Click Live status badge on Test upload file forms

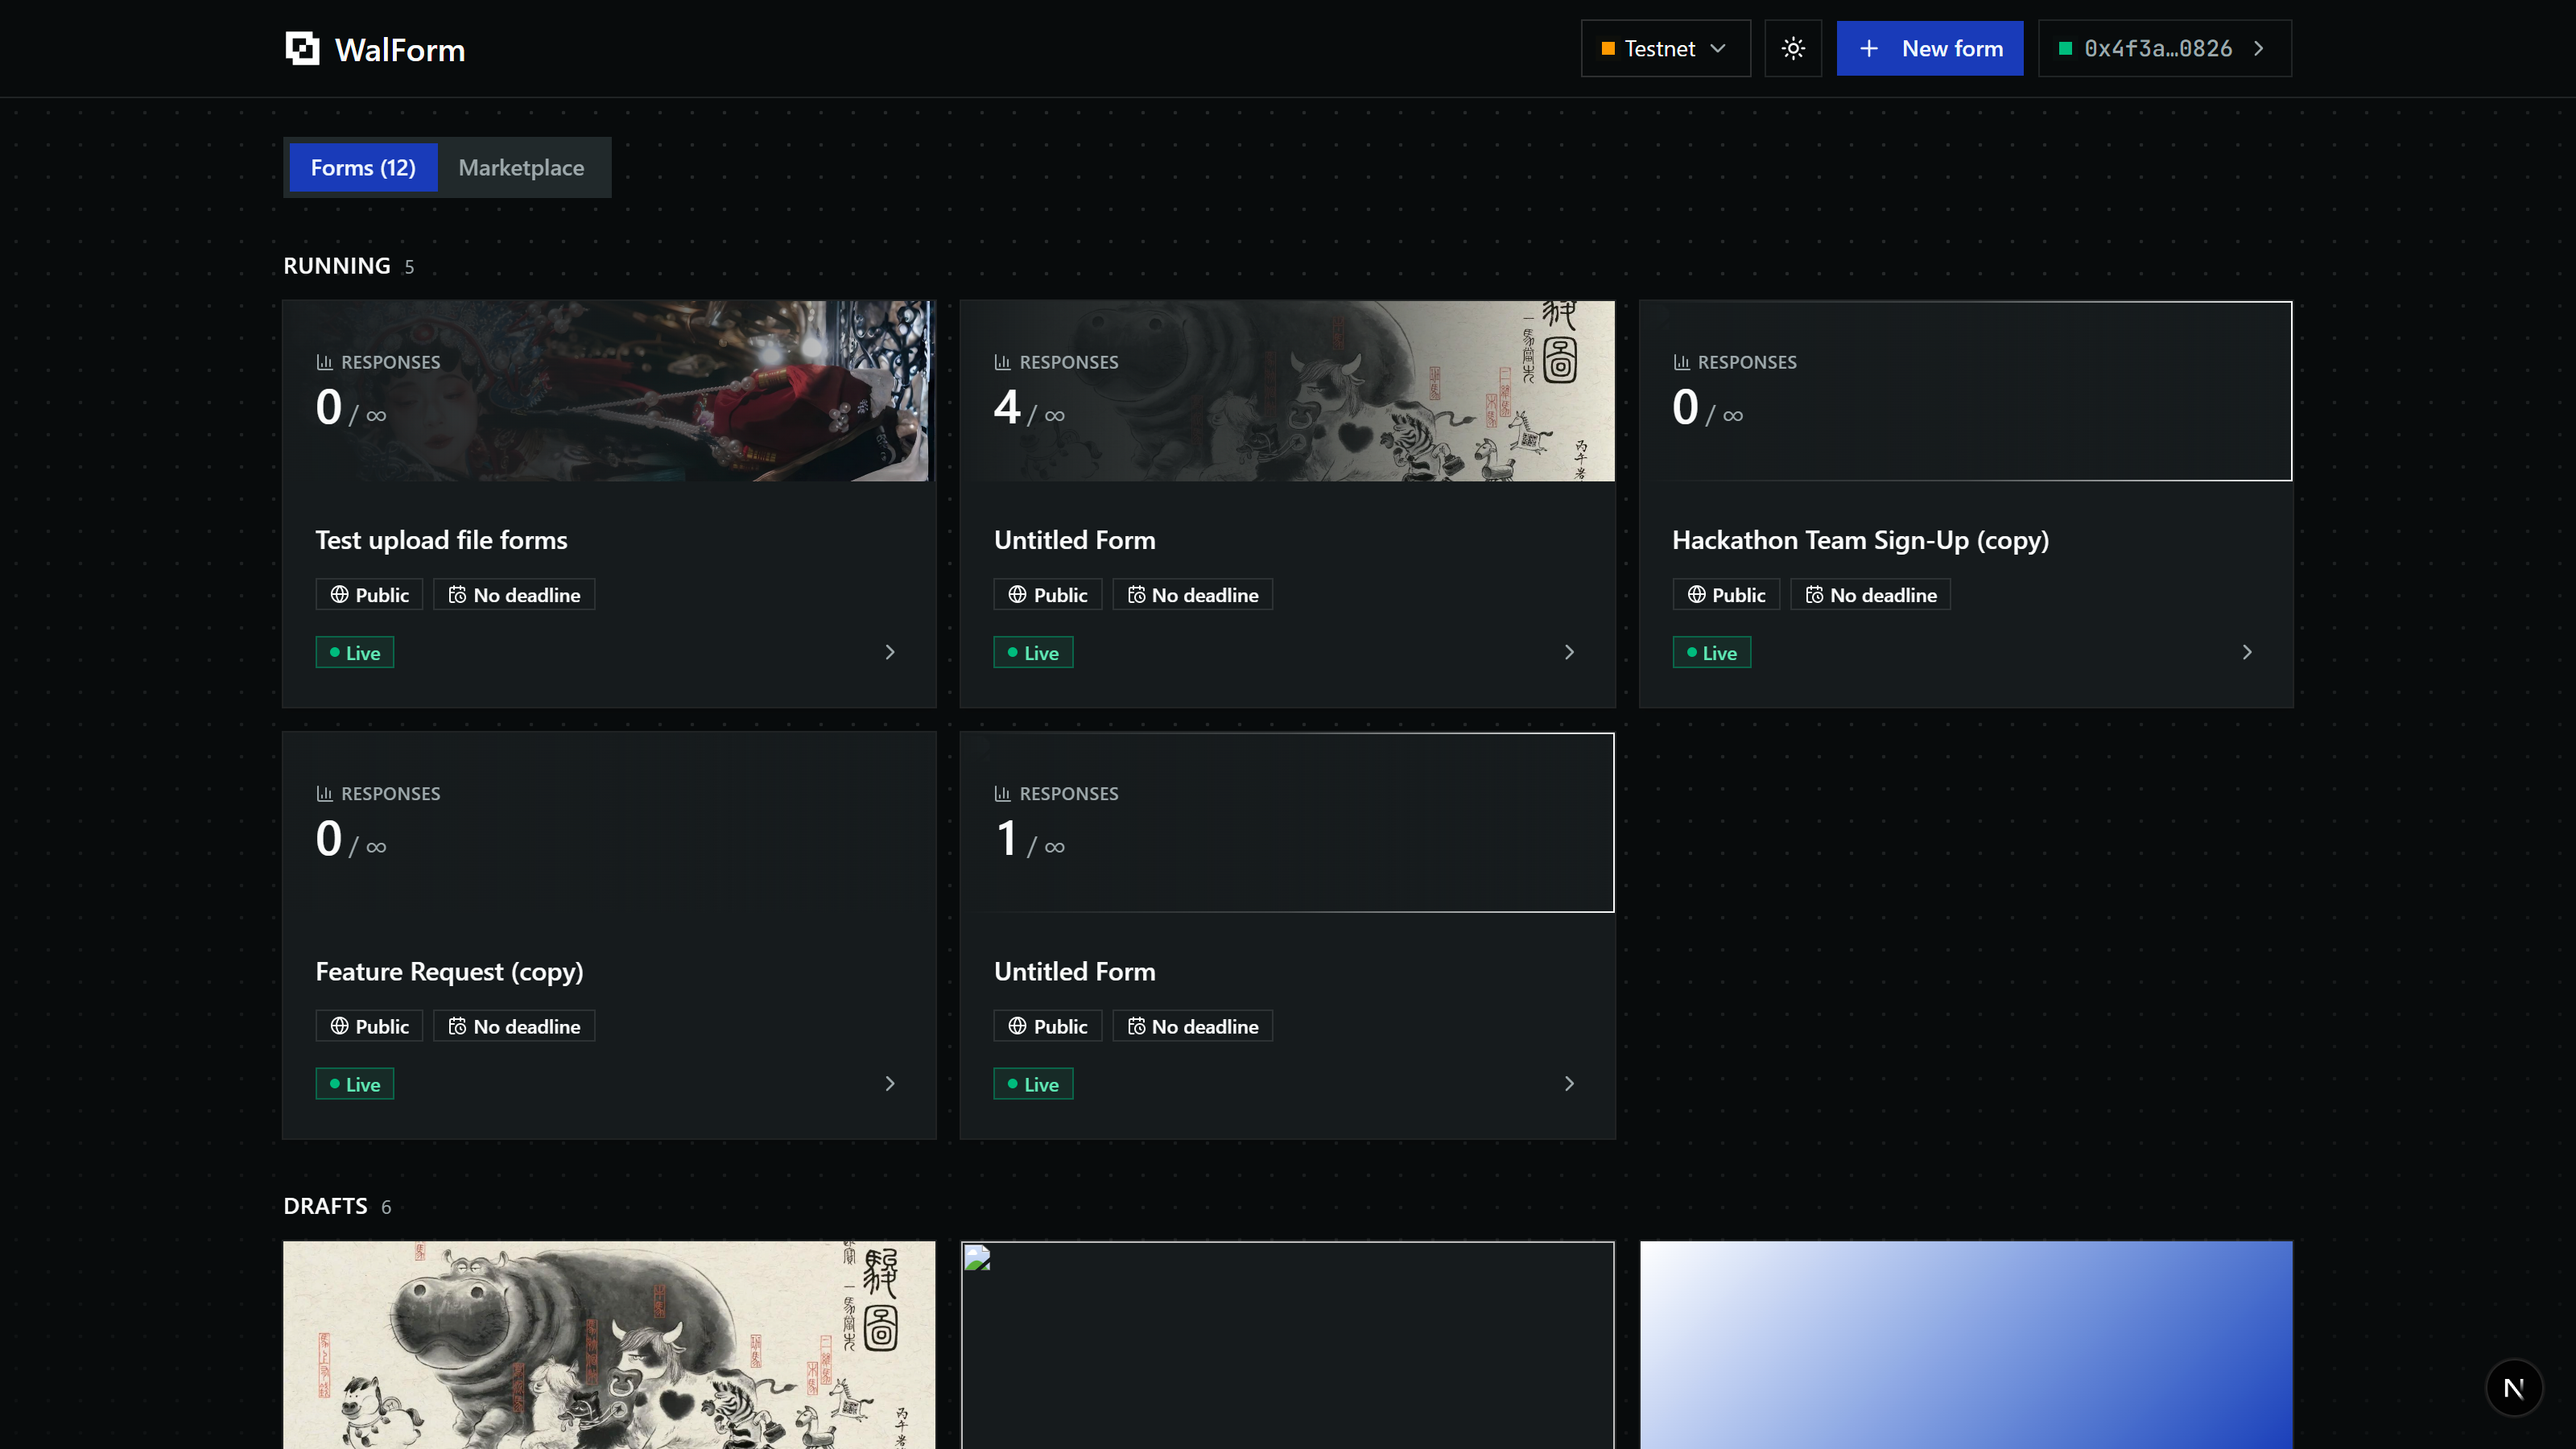(x=355, y=652)
